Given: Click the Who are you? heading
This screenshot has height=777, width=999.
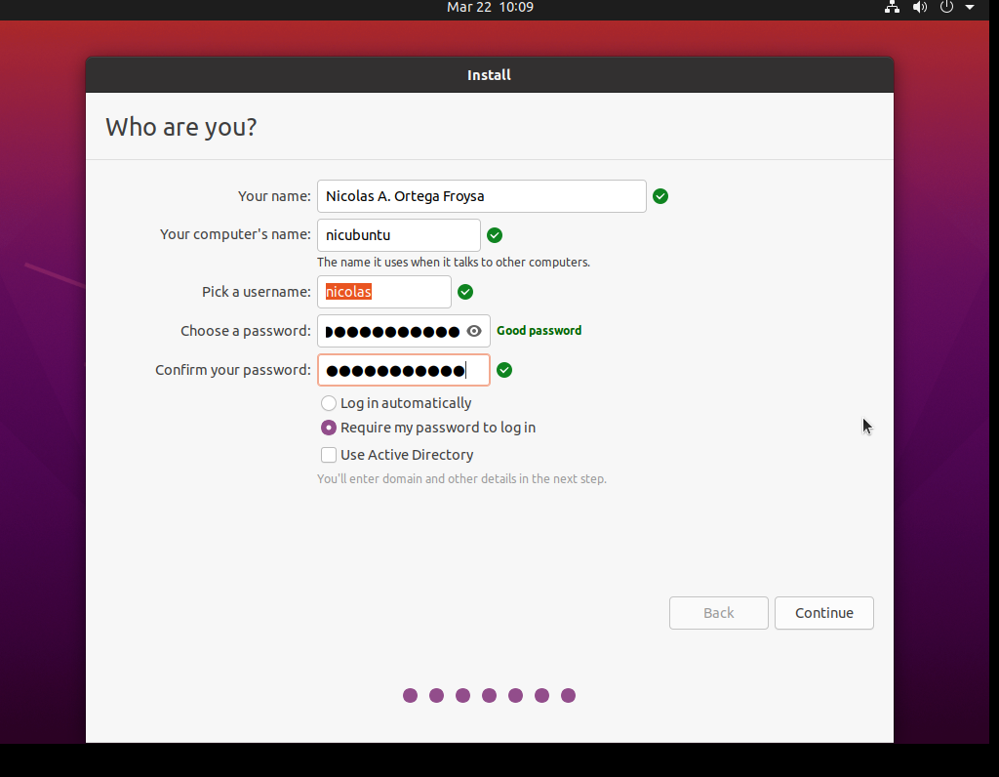Looking at the screenshot, I should pos(181,127).
